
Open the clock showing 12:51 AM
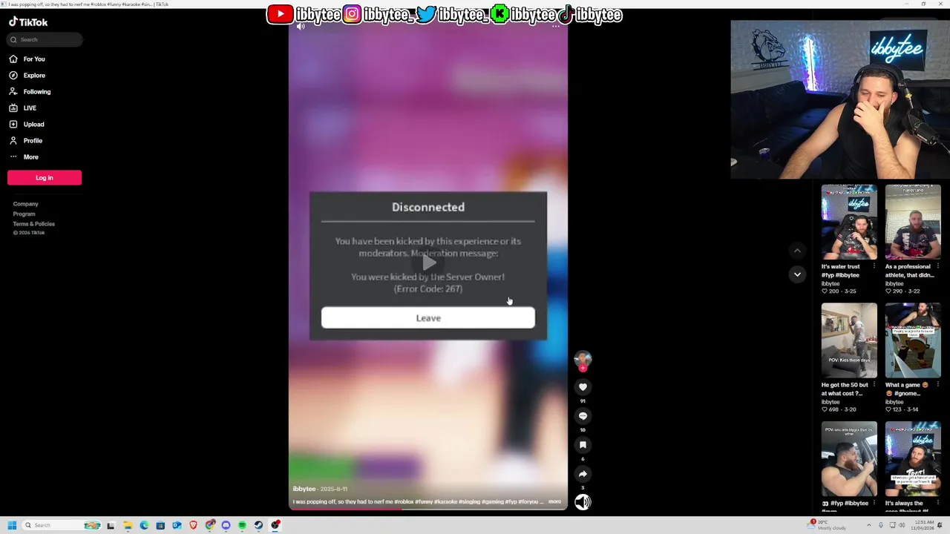921,525
